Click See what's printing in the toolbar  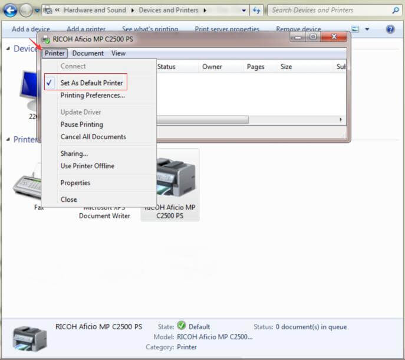pyautogui.click(x=150, y=29)
